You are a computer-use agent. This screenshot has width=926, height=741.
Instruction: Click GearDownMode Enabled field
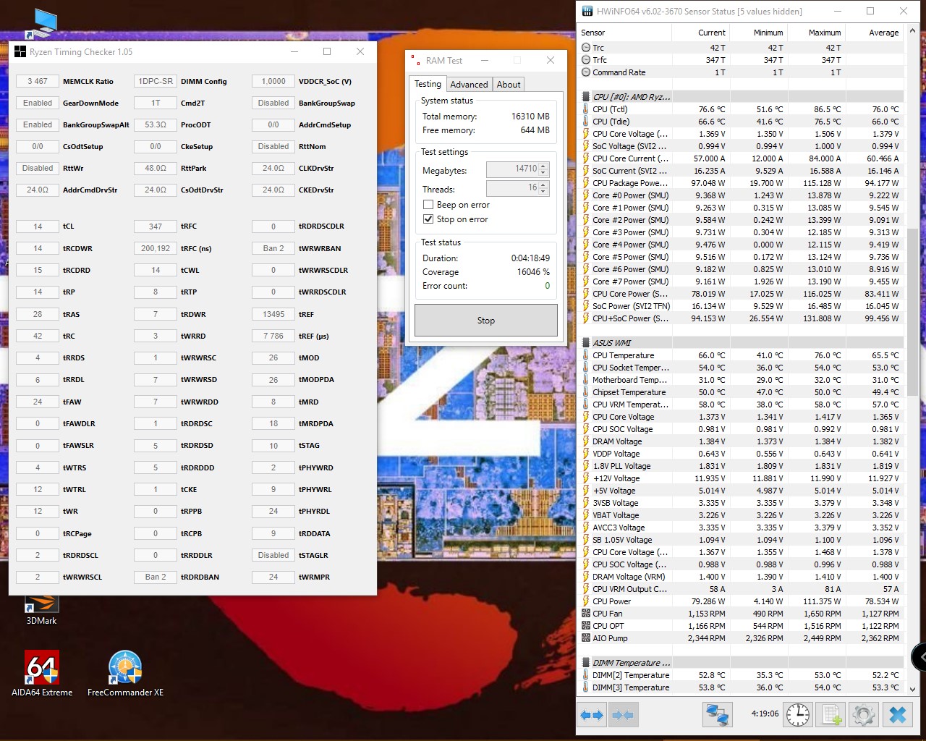coord(38,103)
